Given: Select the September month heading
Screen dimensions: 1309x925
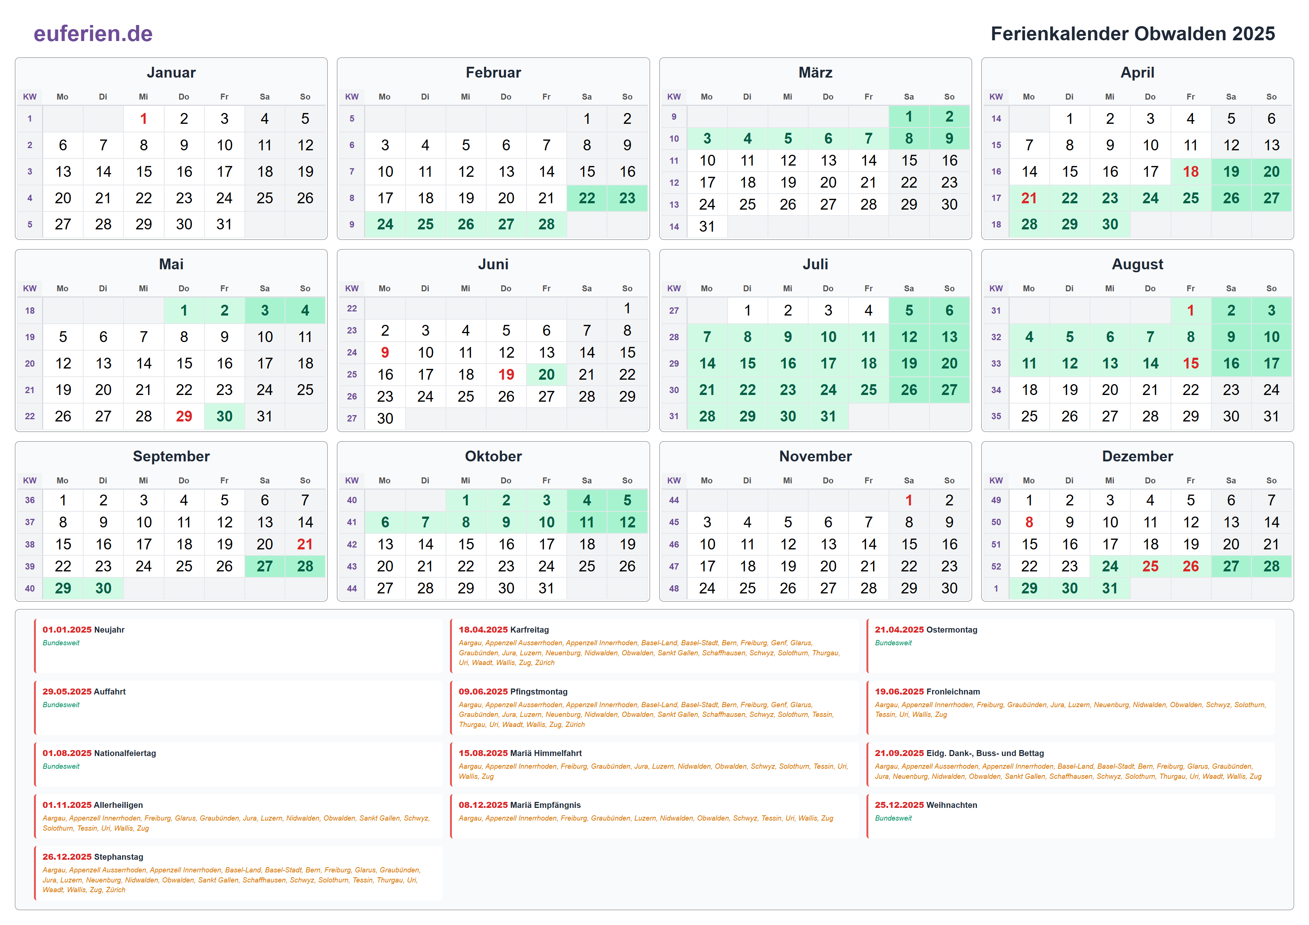Looking at the screenshot, I should [171, 456].
